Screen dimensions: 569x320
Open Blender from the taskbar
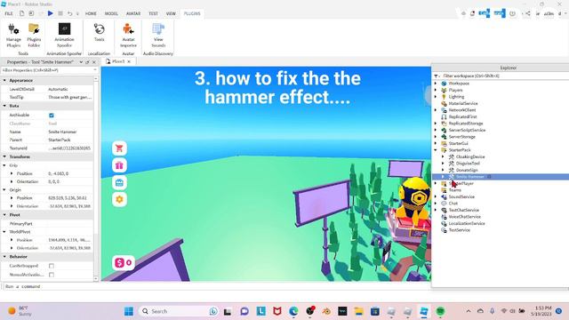pyautogui.click(x=326, y=311)
